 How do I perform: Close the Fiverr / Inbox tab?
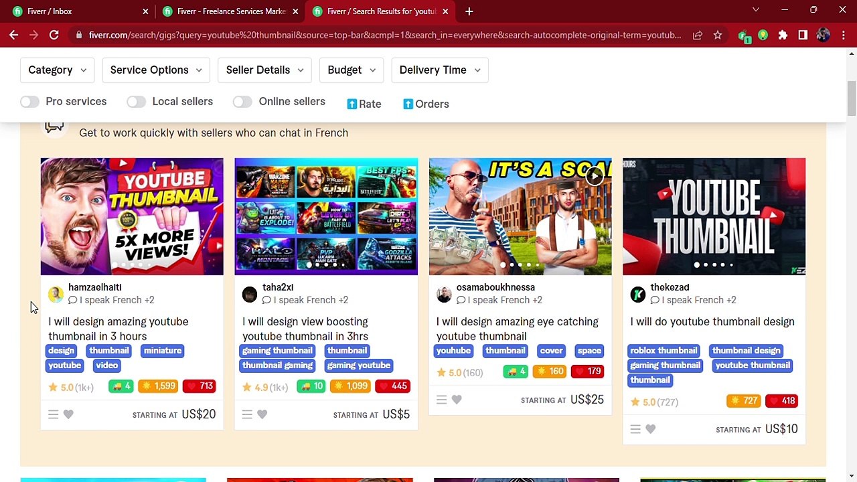click(145, 11)
